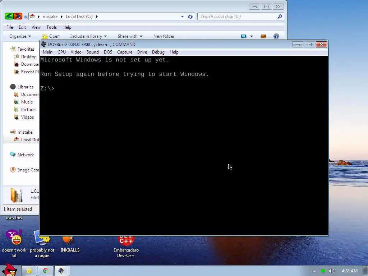Viewport: 368px width, 276px height.
Task: Click the volume speaker tray icon
Action: [331, 271]
